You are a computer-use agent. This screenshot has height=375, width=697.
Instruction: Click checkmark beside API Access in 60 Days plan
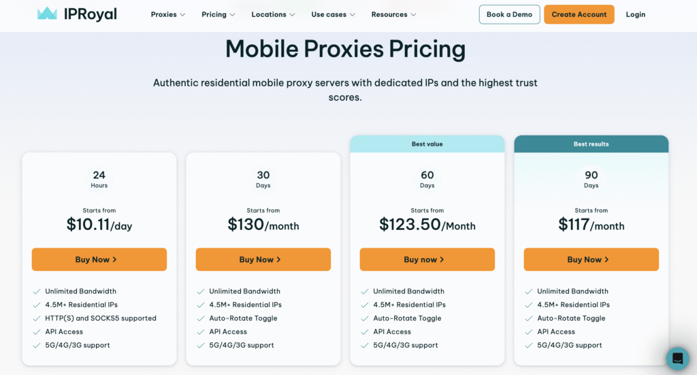(x=365, y=332)
